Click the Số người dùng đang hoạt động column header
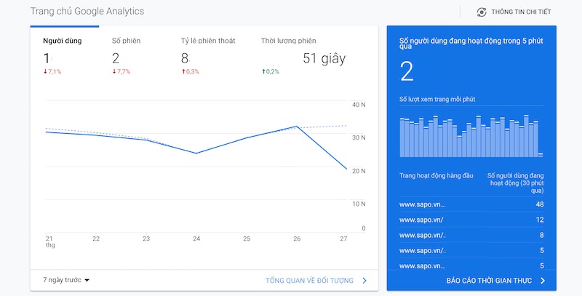The image size is (582, 296). [516, 183]
